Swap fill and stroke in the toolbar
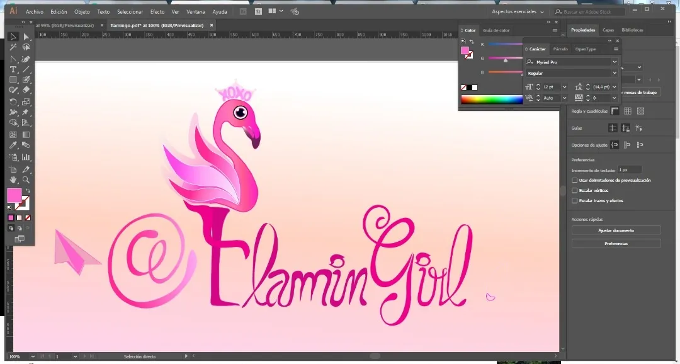 click(28, 191)
